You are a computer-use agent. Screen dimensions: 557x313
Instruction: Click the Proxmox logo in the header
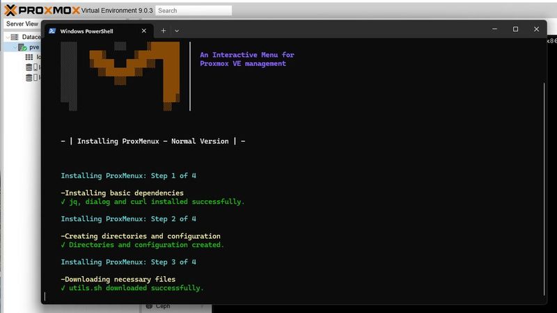click(42, 10)
